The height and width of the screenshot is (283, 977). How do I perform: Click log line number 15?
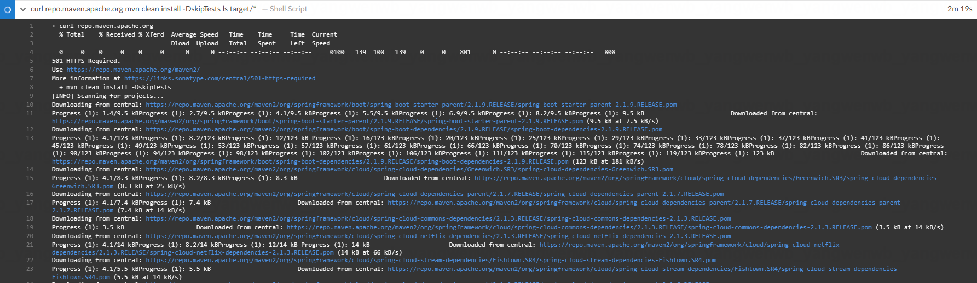30,178
